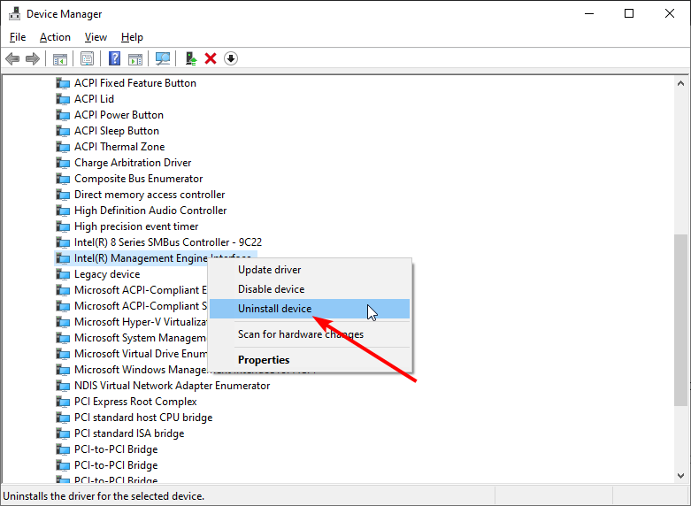Click the icon beside Legacy device
Viewport: 691px width, 506px height.
(x=63, y=274)
